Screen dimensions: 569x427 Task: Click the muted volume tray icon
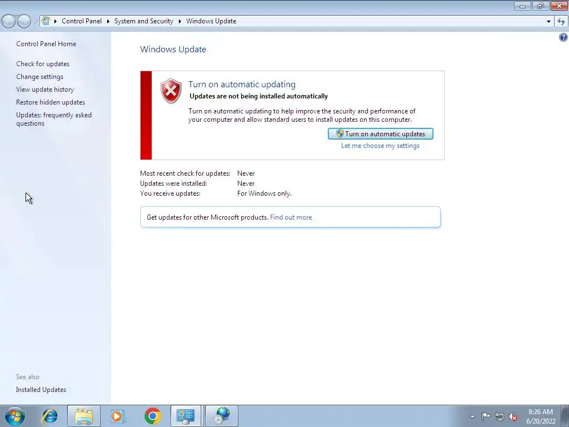pos(513,416)
